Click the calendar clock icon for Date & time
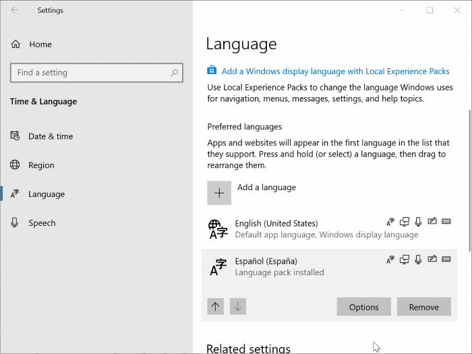472x354 pixels. (x=15, y=136)
